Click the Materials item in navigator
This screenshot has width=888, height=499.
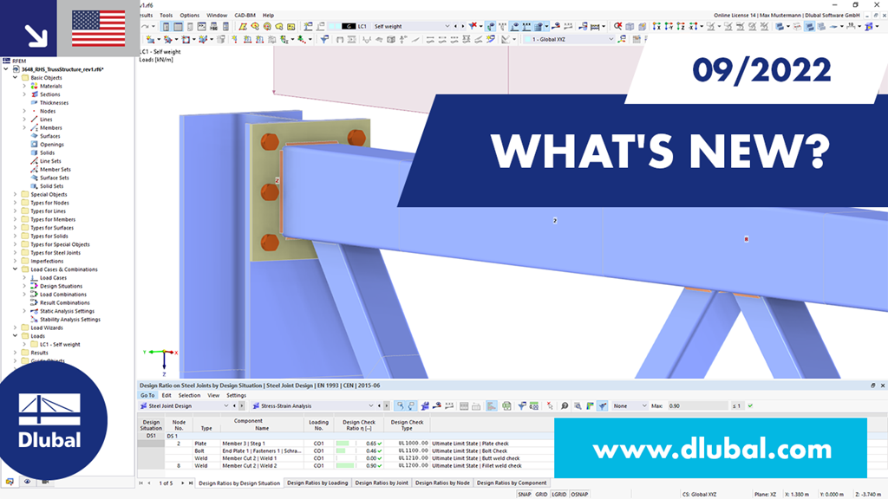coord(50,86)
